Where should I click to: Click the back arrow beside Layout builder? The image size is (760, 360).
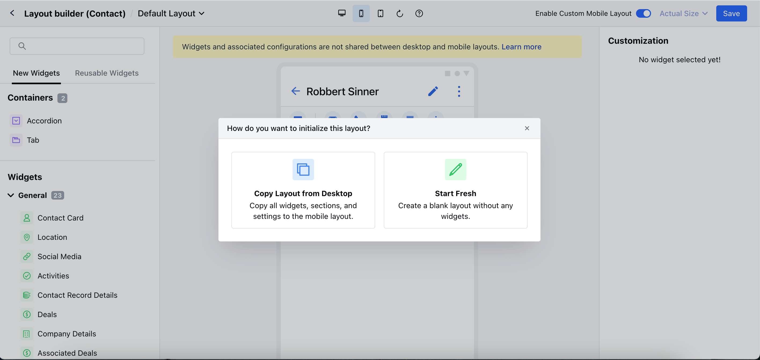coord(12,13)
